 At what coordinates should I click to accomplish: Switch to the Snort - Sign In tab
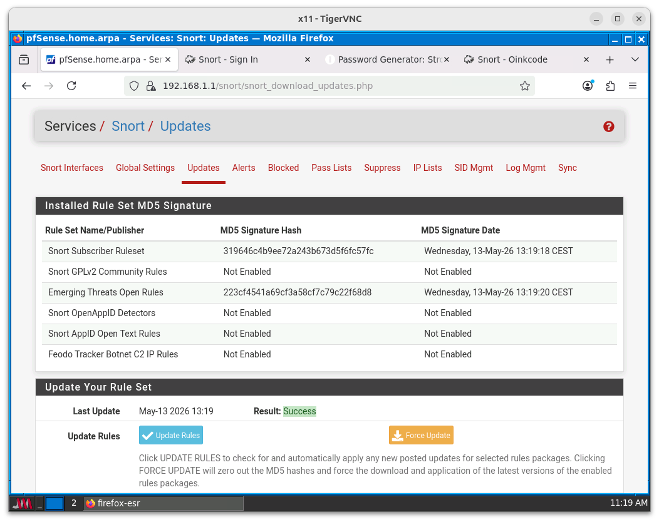coord(248,59)
